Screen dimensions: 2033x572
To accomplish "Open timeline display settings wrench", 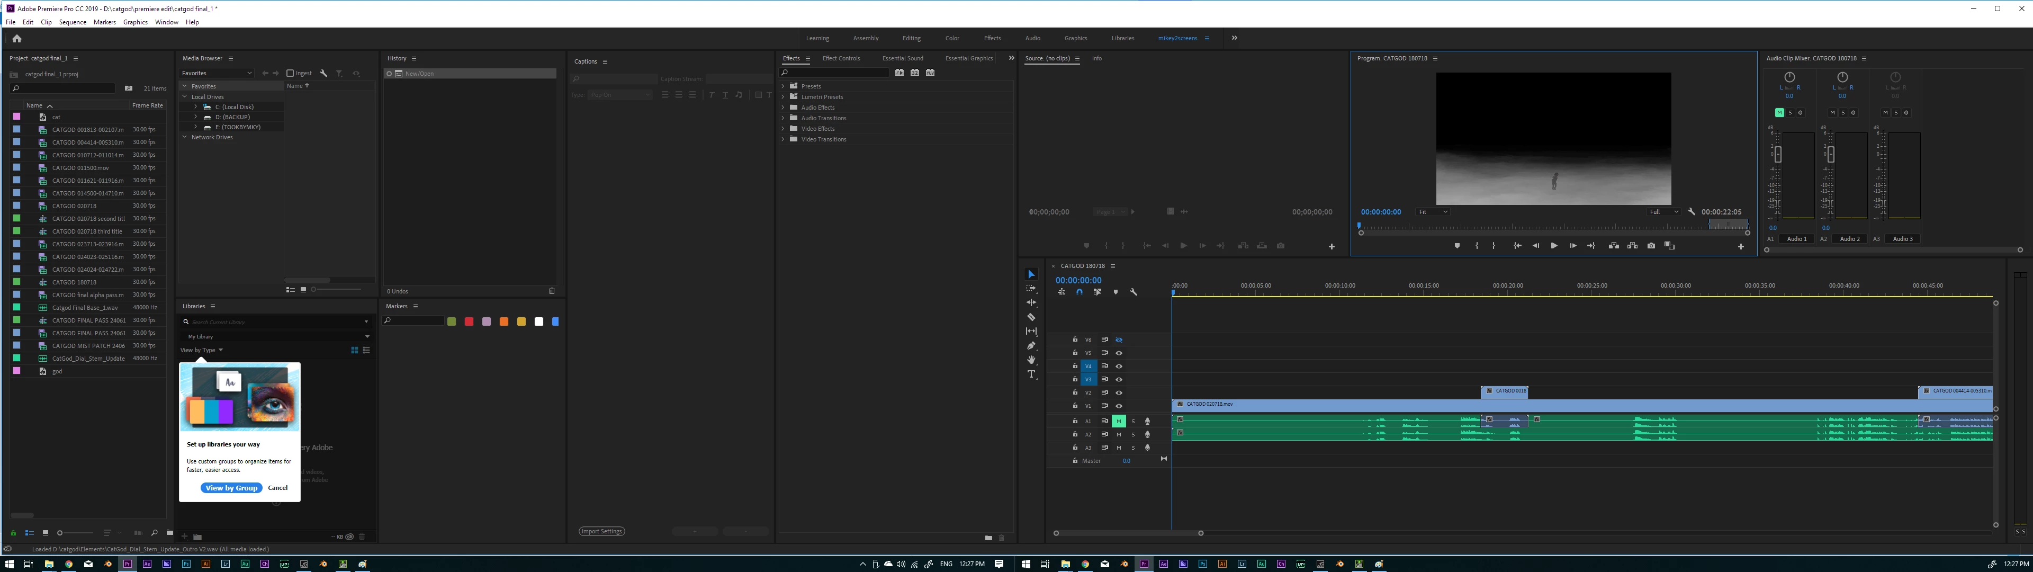I will pos(1134,292).
